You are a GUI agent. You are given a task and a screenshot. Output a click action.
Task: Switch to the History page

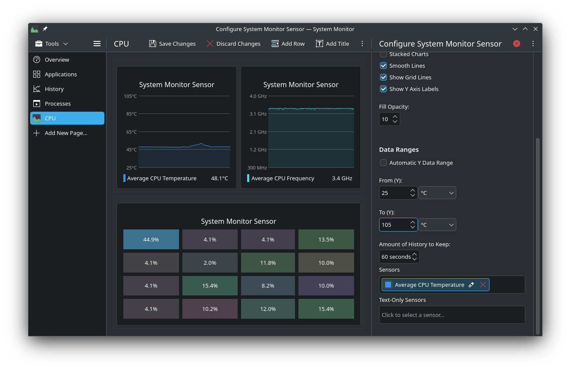(54, 89)
